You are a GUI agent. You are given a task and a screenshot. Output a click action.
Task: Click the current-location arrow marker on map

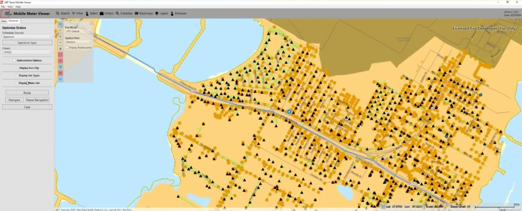coord(289,112)
